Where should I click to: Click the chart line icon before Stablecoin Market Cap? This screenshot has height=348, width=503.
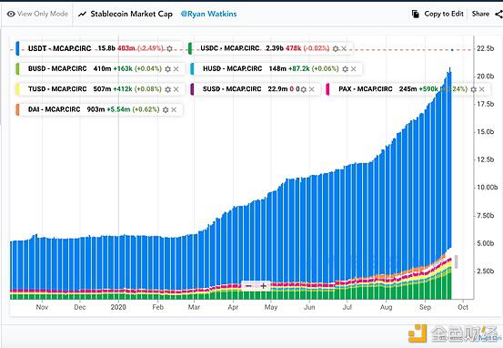[83, 15]
